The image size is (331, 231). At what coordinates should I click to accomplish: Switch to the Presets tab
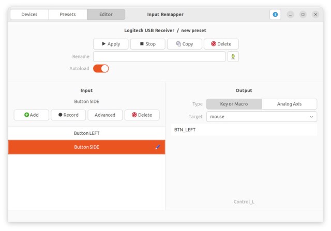[x=68, y=14]
